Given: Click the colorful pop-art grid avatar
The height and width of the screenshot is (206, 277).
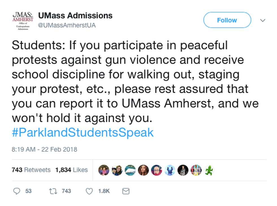Looking at the screenshot, I should coord(196,170).
